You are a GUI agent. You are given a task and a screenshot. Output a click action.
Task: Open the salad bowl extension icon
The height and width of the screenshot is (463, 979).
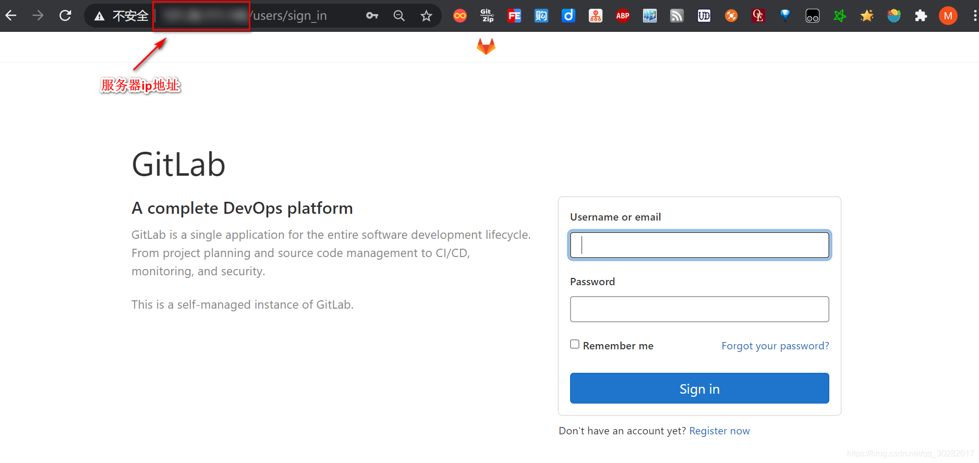tap(894, 16)
